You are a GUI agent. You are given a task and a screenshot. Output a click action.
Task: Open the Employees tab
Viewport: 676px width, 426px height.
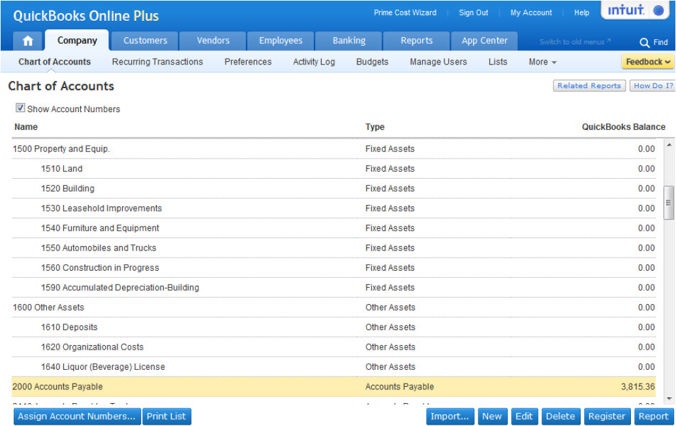click(x=281, y=40)
